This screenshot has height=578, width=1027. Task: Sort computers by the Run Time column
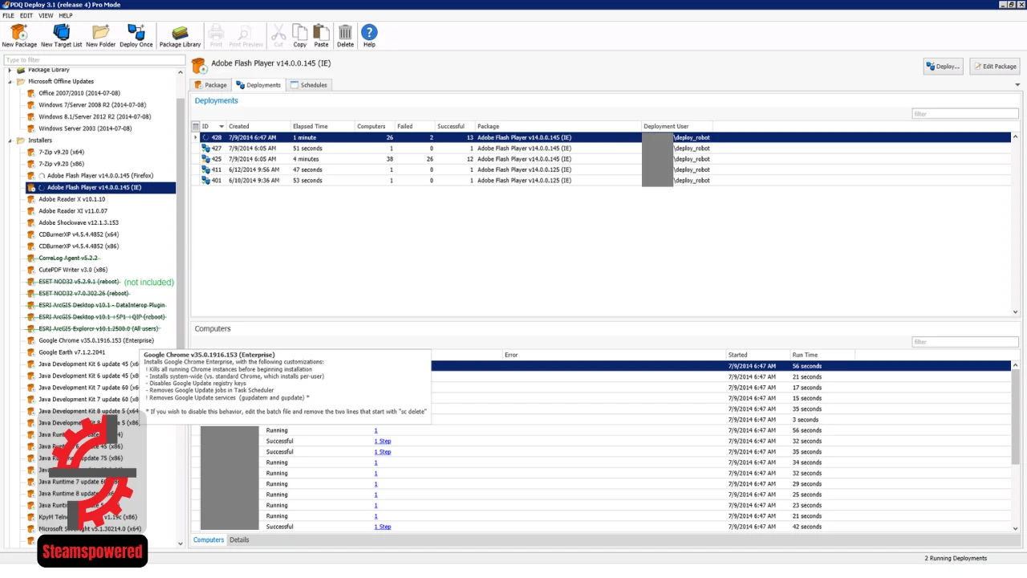click(822, 355)
